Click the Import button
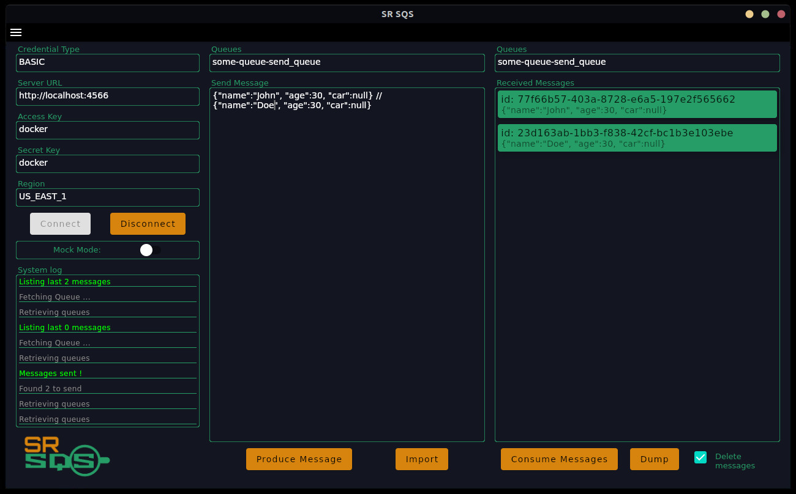This screenshot has width=796, height=494. click(x=422, y=459)
